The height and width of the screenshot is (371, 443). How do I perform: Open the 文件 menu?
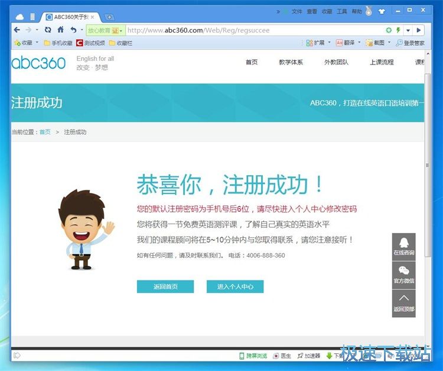tap(297, 12)
